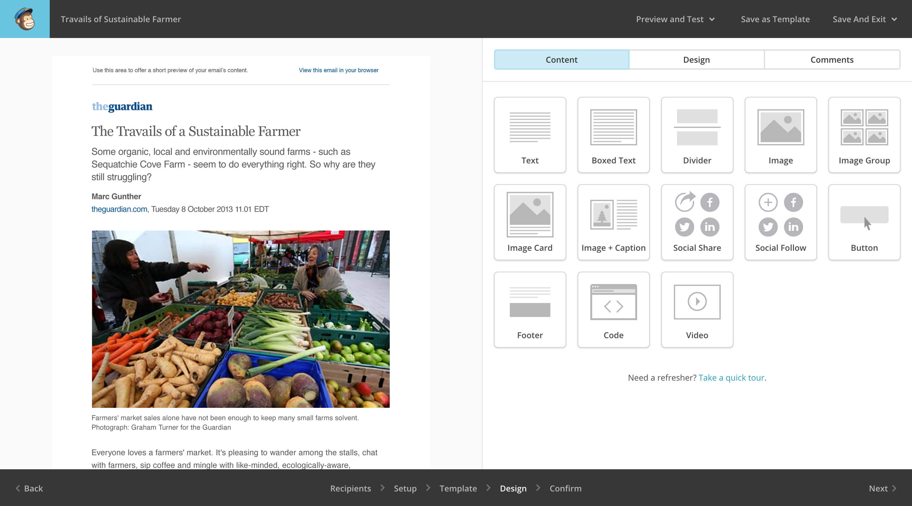Choose the Image content block

coord(780,135)
